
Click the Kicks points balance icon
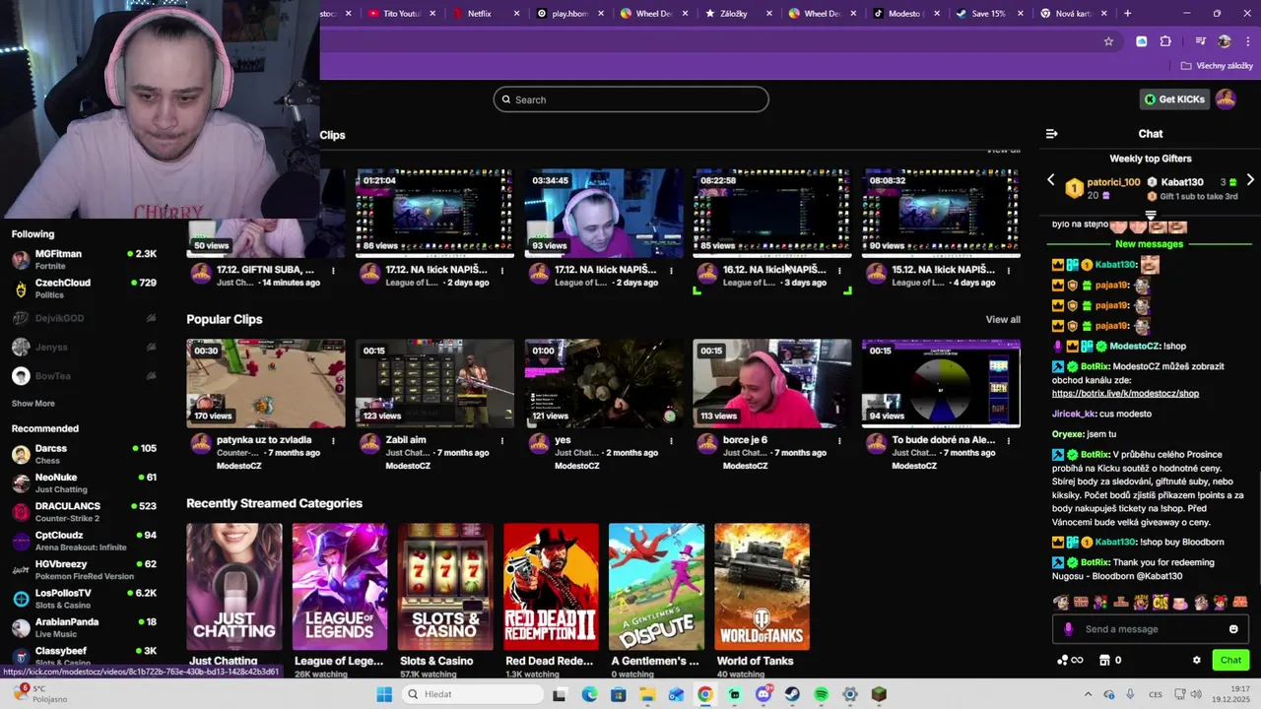pos(1069,661)
